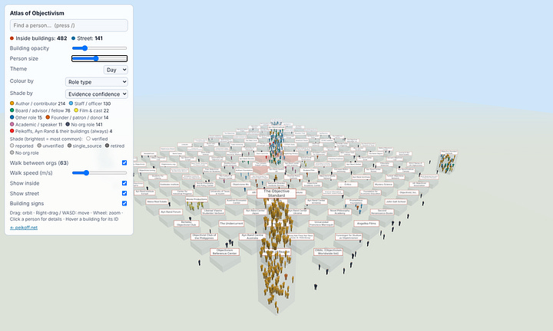This screenshot has height=331, width=553.
Task: Click the Other role legend dot
Action: [12, 117]
